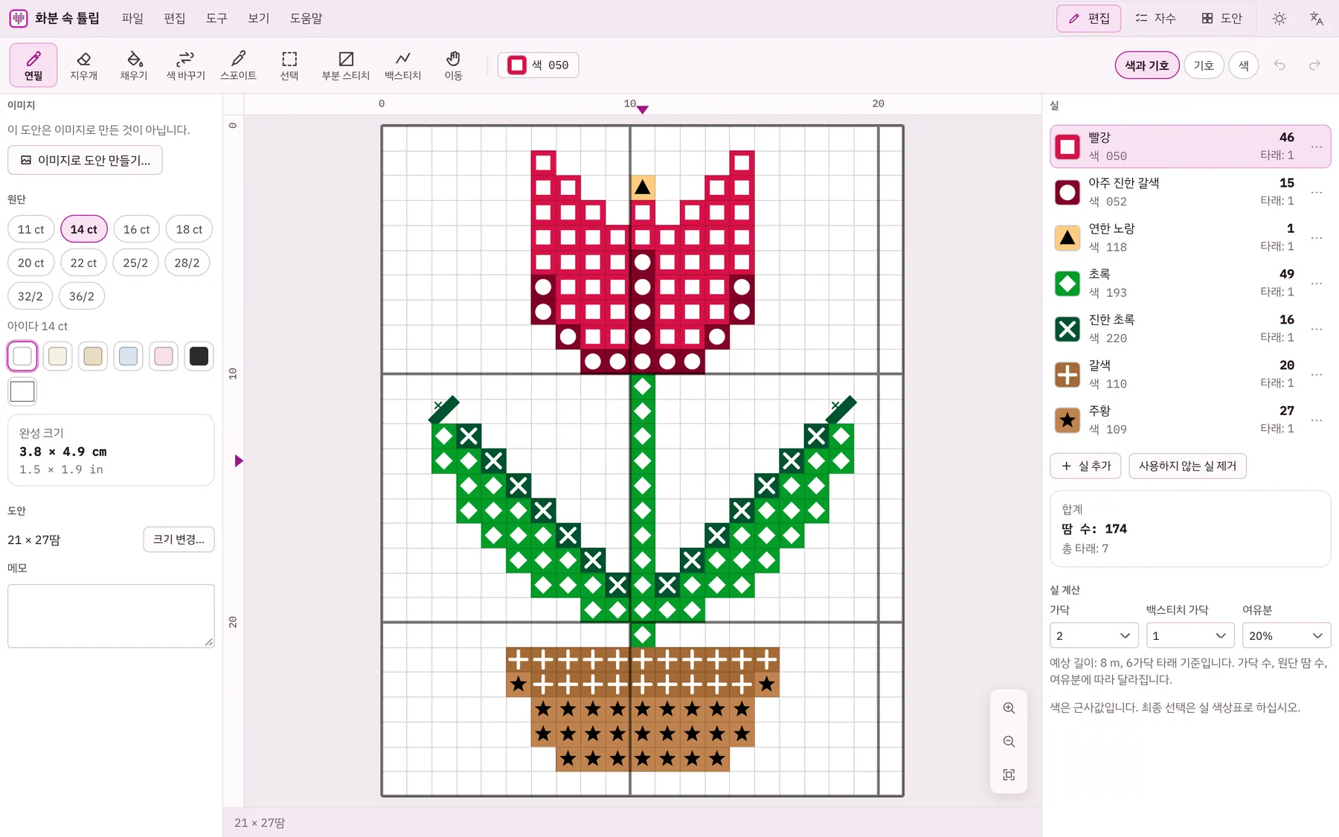Select the 갈색 110 thread row
Viewport: 1339px width, 837px height.
(1190, 374)
